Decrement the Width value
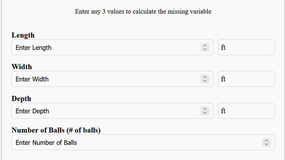The height and width of the screenshot is (160, 285). 205,81
